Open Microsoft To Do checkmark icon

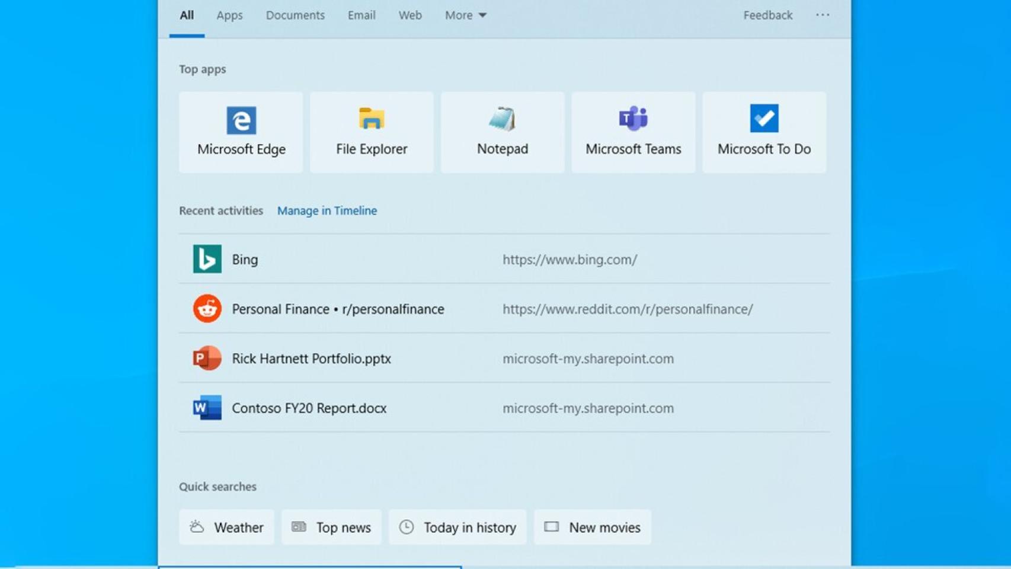(764, 118)
